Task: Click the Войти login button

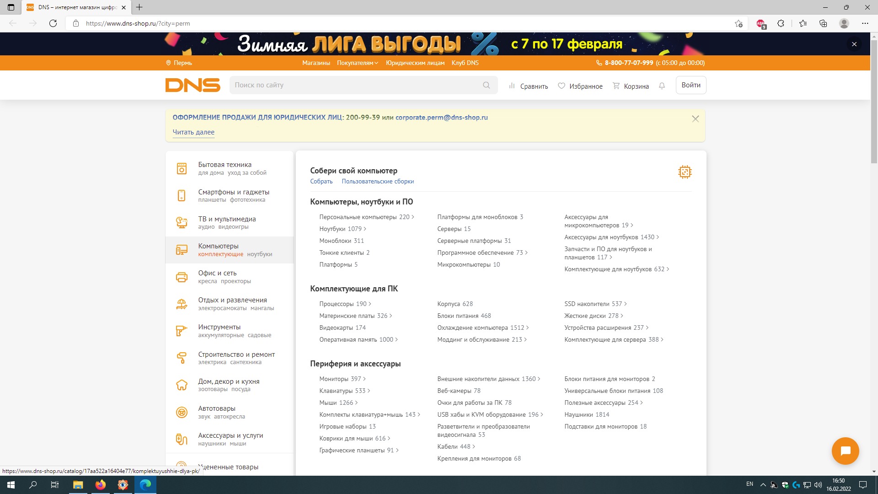Action: point(691,85)
